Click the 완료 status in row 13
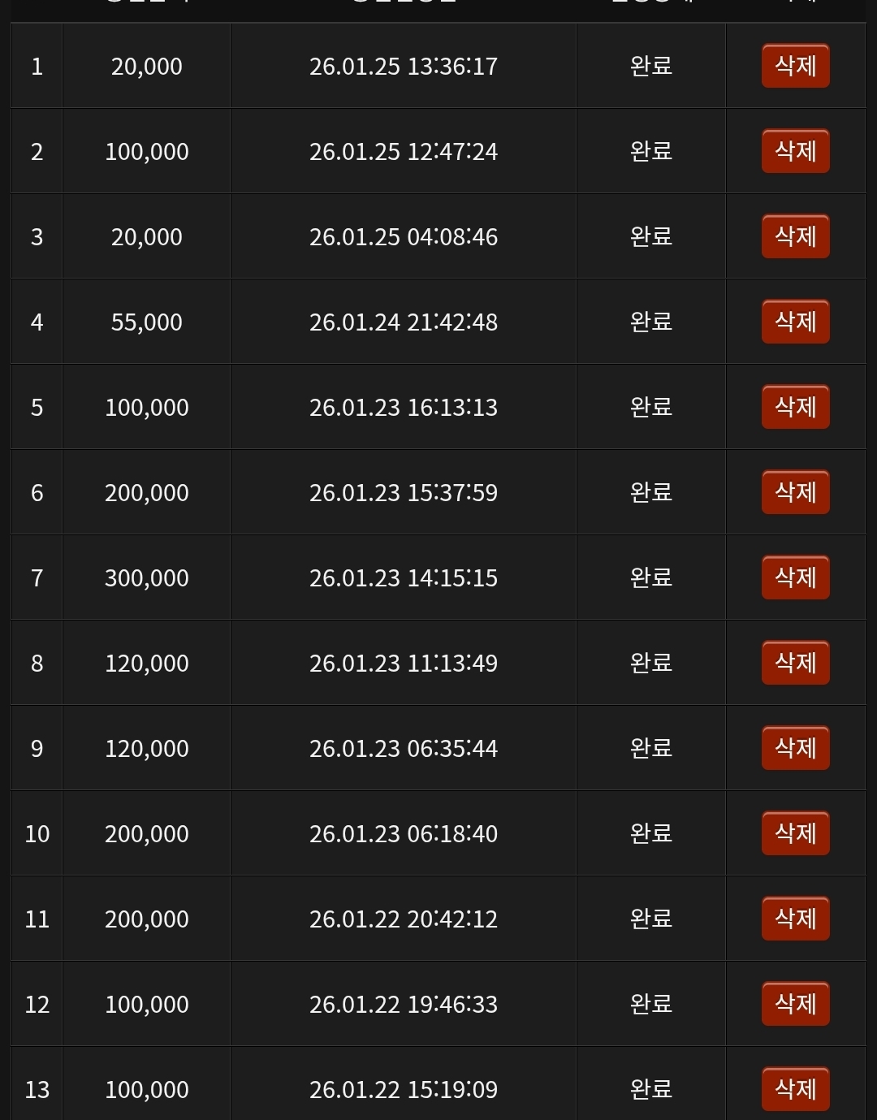877x1120 pixels. tap(651, 1089)
